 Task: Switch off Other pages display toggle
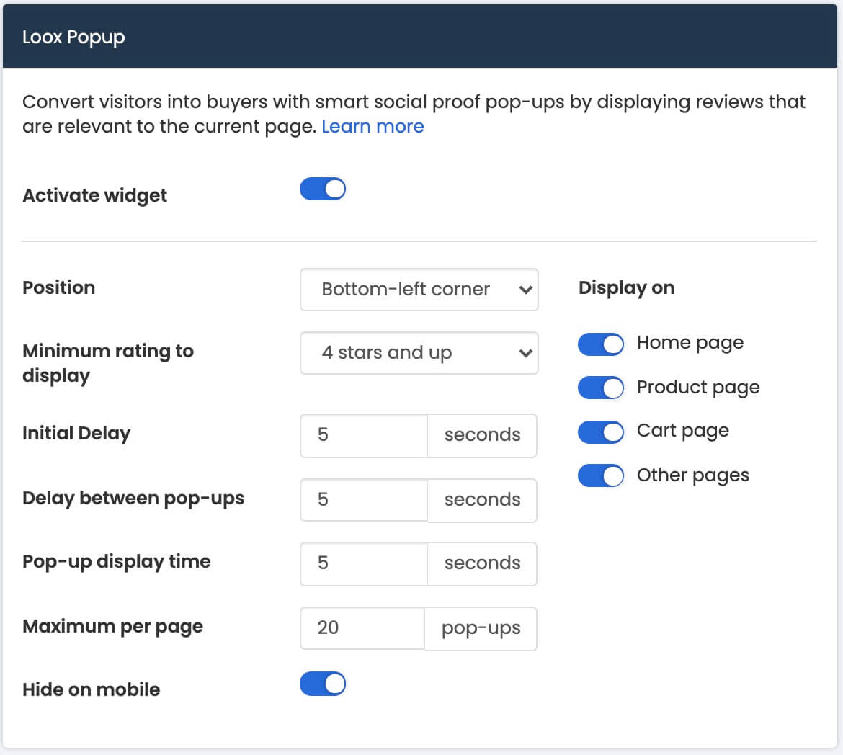click(x=600, y=475)
